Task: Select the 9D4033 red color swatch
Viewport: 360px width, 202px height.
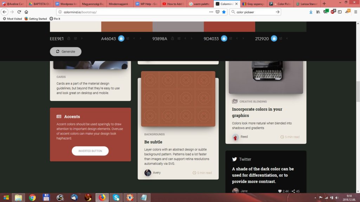Action: click(229, 27)
